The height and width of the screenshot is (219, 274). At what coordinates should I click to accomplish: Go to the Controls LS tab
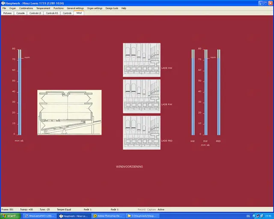(36, 13)
